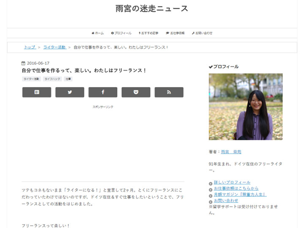The image size is (304, 228).
Task: Share the post on Facebook
Action: (x=103, y=92)
